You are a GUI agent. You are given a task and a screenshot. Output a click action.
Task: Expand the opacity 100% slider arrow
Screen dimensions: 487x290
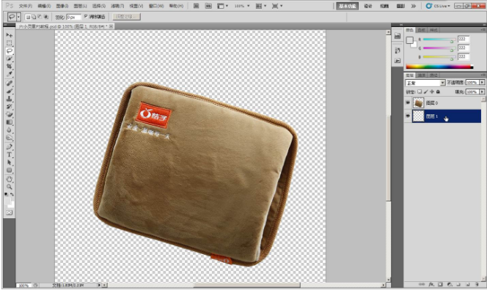[x=482, y=83]
